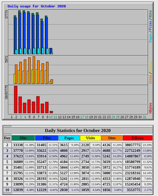Click the cyan Pages column header
Viewport: 158px width, 196px height.
click(69, 138)
